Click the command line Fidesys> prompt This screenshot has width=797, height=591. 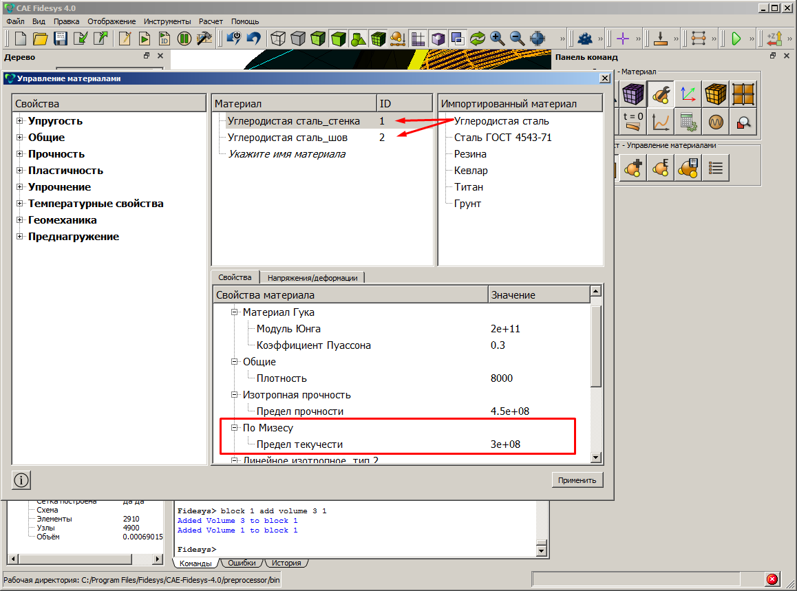point(197,549)
